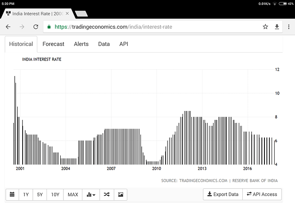Click the browser download icon
Image resolution: width=295 pixels, height=221 pixels.
pos(277,27)
